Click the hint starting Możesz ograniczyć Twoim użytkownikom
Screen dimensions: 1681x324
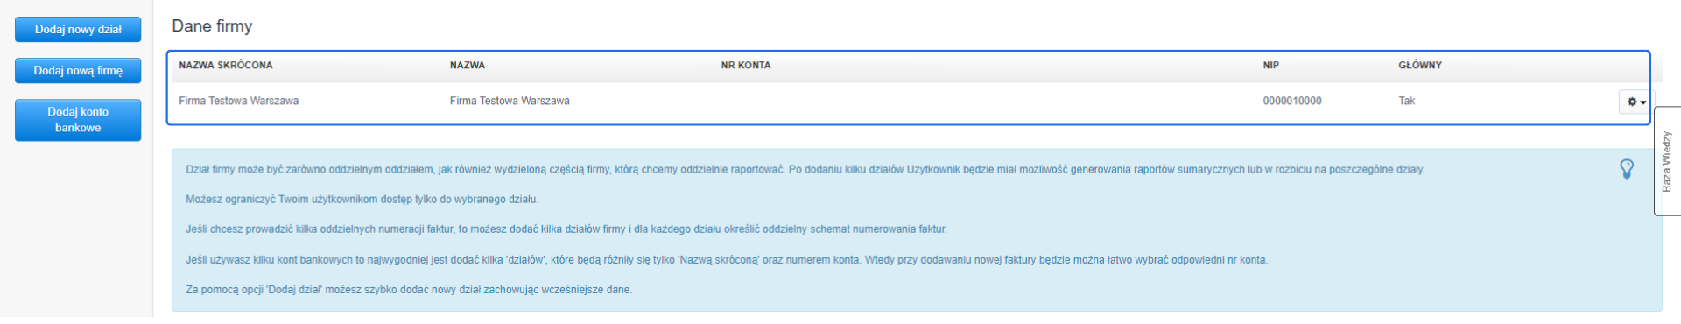point(362,200)
